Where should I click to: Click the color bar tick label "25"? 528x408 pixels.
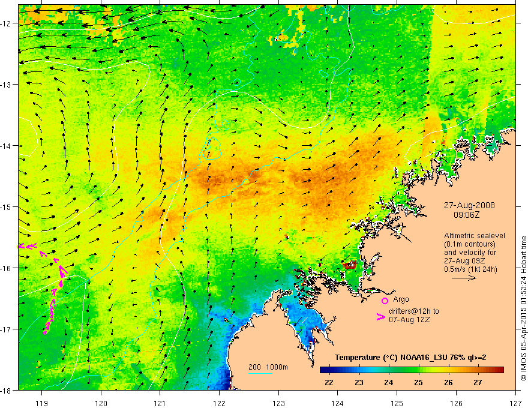click(419, 383)
